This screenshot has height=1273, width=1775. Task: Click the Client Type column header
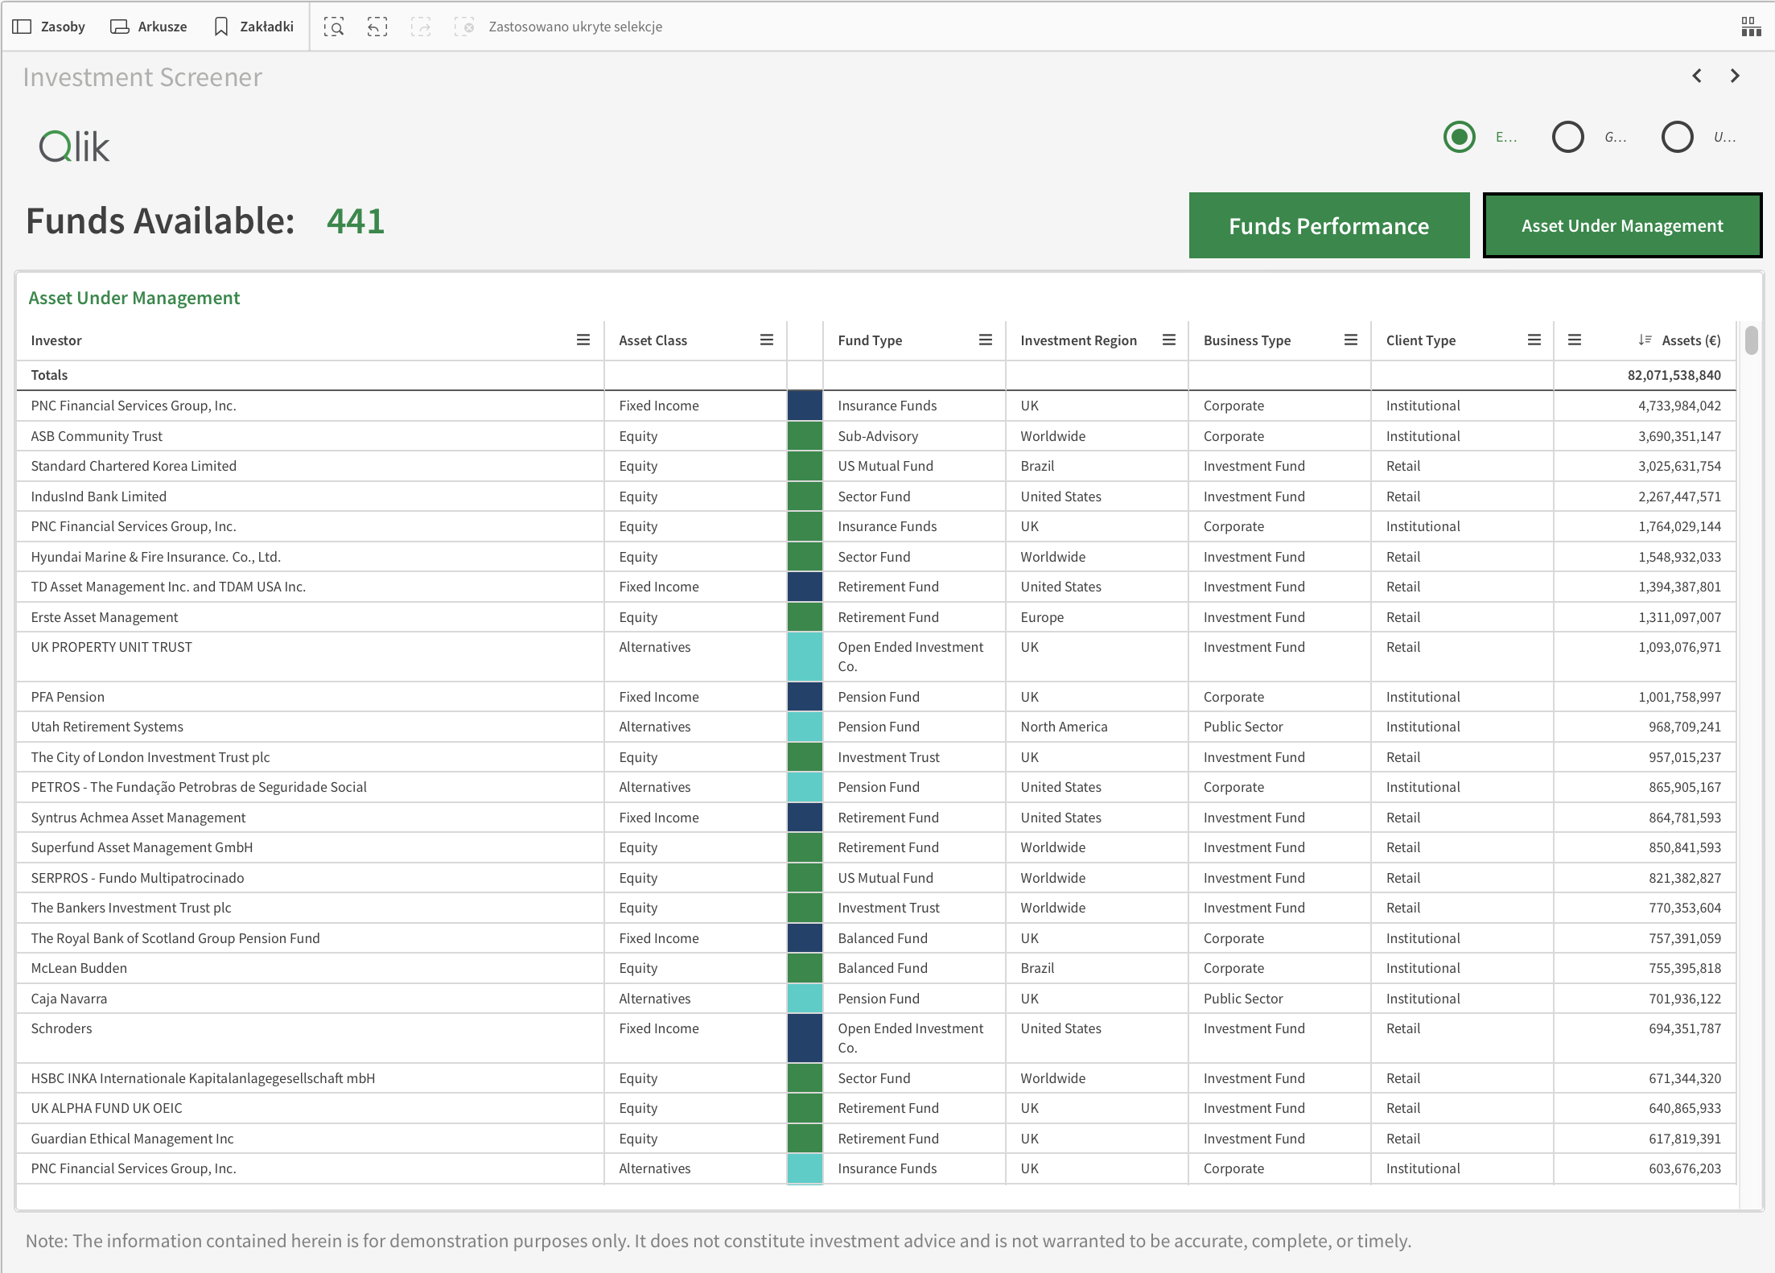pyautogui.click(x=1421, y=340)
